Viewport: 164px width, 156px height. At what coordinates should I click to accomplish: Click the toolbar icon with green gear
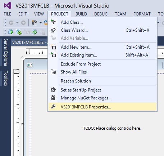(x=19, y=32)
